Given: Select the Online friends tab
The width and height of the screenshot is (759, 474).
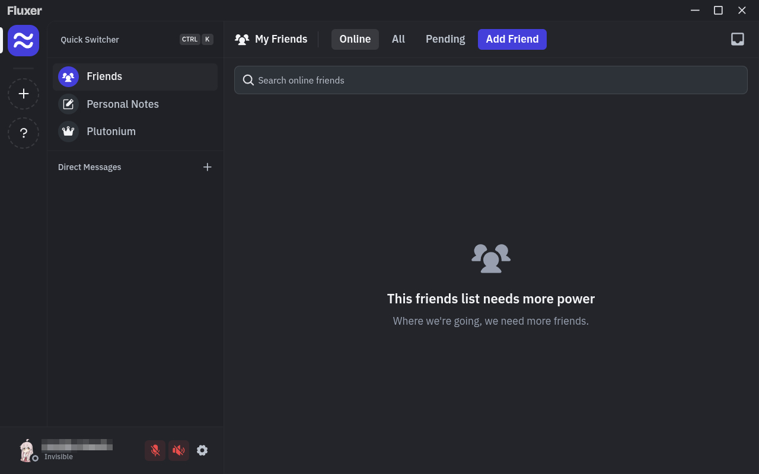Looking at the screenshot, I should coord(355,39).
